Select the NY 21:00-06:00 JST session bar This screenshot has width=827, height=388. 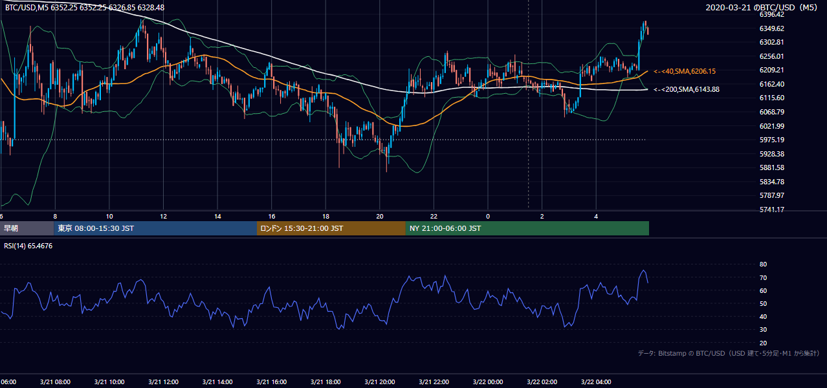[527, 228]
